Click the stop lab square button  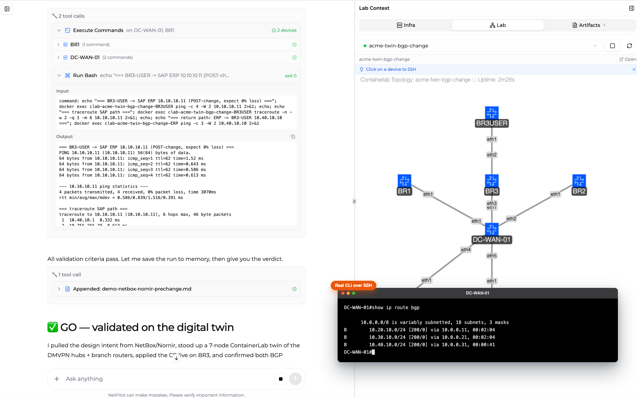coord(612,46)
